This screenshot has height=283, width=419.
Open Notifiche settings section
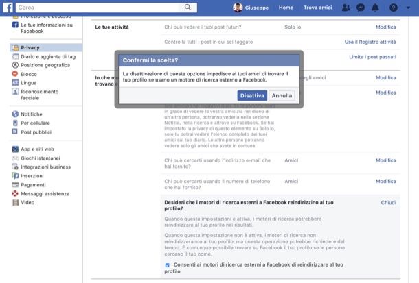(x=32, y=114)
